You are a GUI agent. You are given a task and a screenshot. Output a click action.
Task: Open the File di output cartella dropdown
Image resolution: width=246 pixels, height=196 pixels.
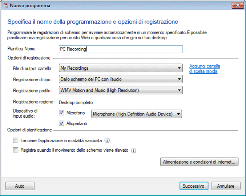pyautogui.click(x=120, y=68)
